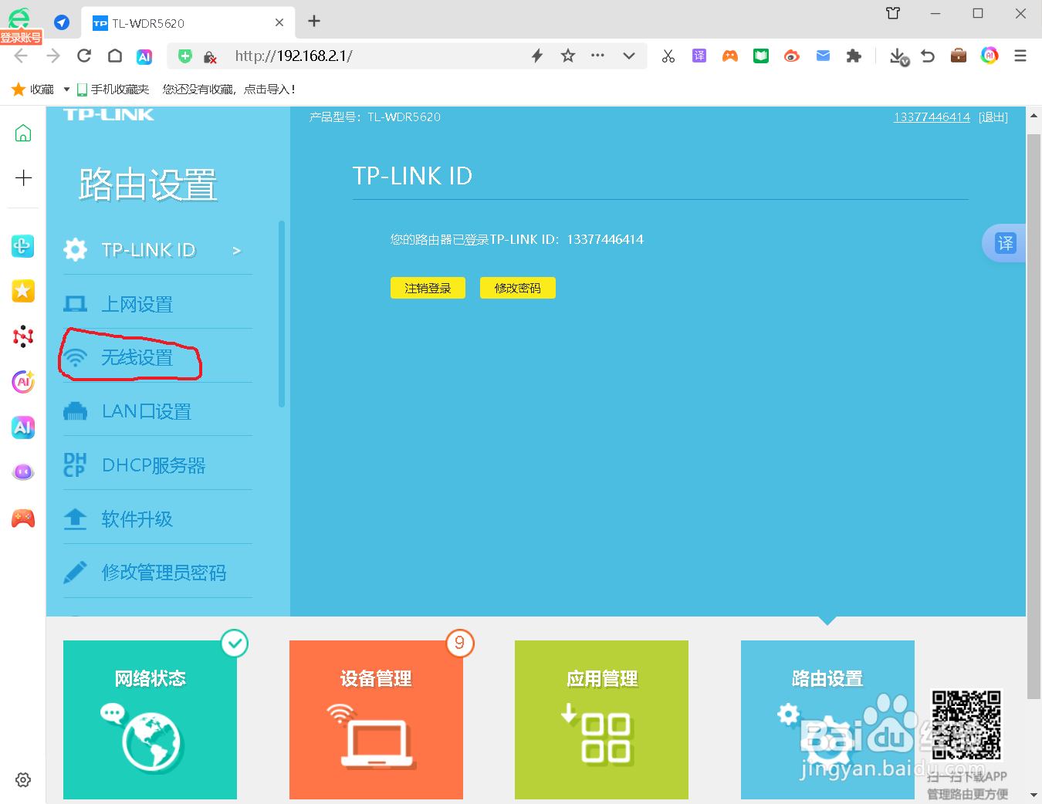This screenshot has height=804, width=1042.
Task: Click the screenshot scissors icon in toolbar
Action: (667, 56)
